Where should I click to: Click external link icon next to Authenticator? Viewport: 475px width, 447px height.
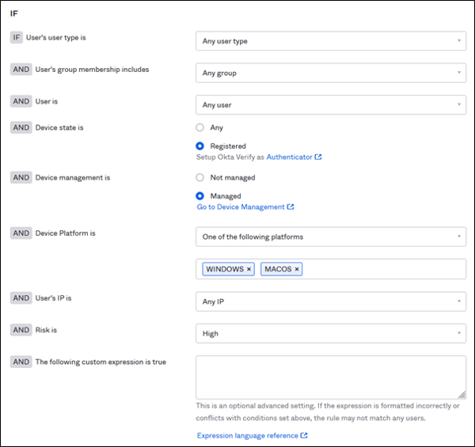[x=318, y=157]
